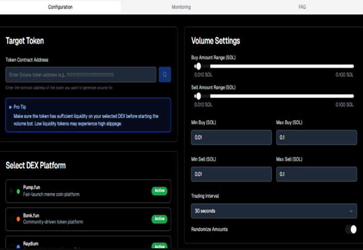363x250 pixels.
Task: Select the Bonk.fun radio button
Action: tap(11, 219)
